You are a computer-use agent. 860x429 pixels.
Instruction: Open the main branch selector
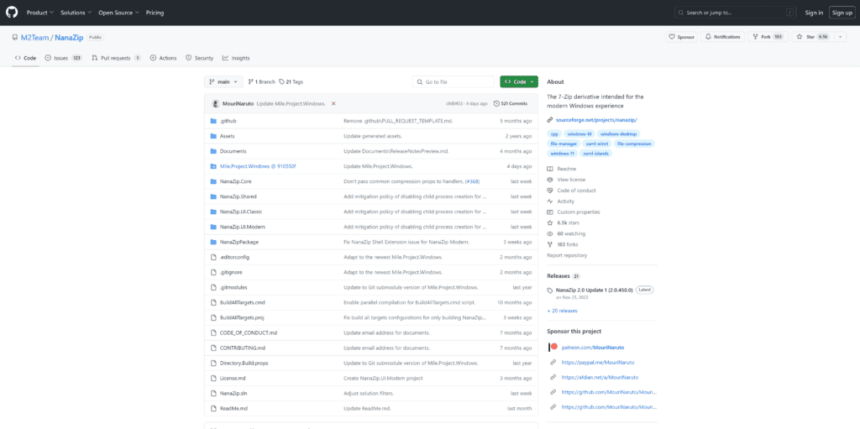click(x=223, y=81)
